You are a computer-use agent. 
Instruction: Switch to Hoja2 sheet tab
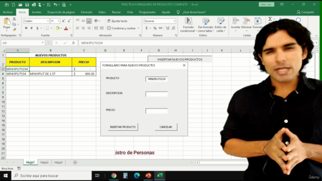pyautogui.click(x=44, y=162)
